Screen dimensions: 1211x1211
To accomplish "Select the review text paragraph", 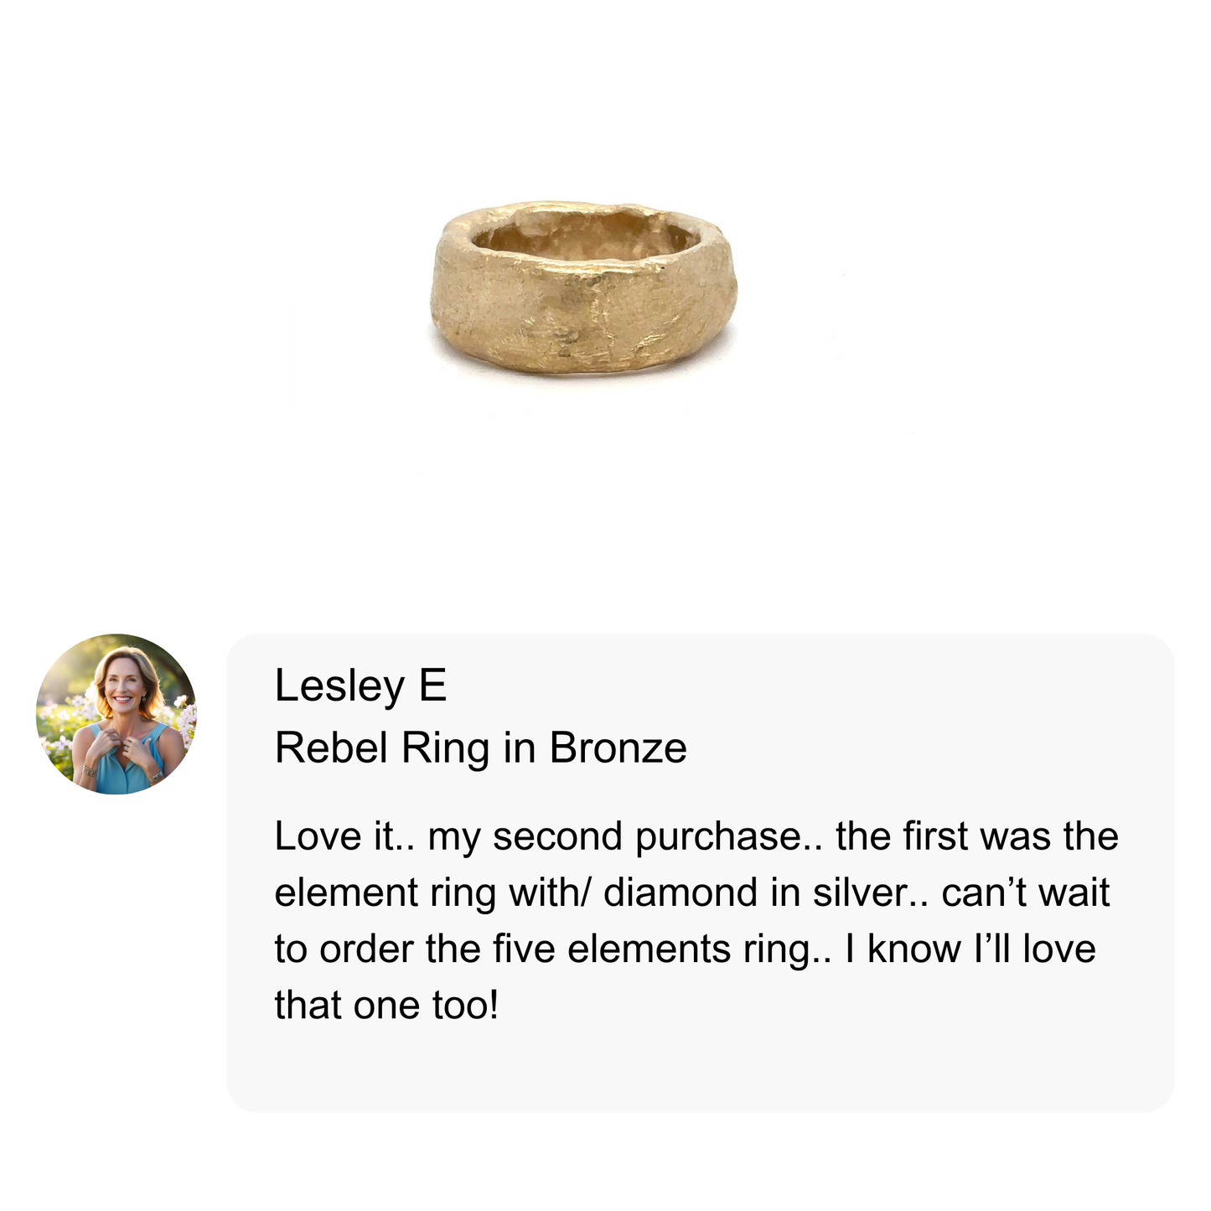I will point(696,920).
